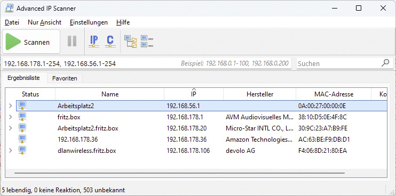This screenshot has width=396, height=196.
Task: Sort by the Status column header
Action: 30,94
